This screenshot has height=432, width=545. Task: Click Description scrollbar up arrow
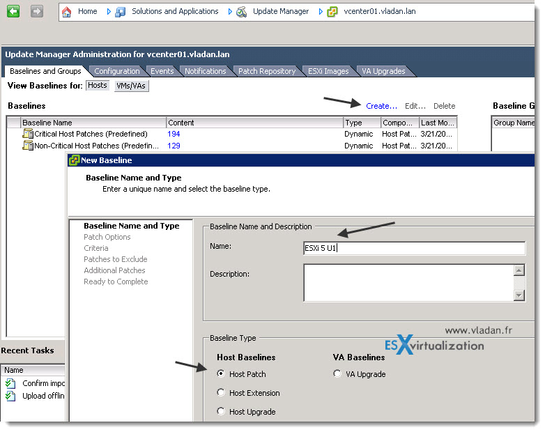point(519,270)
